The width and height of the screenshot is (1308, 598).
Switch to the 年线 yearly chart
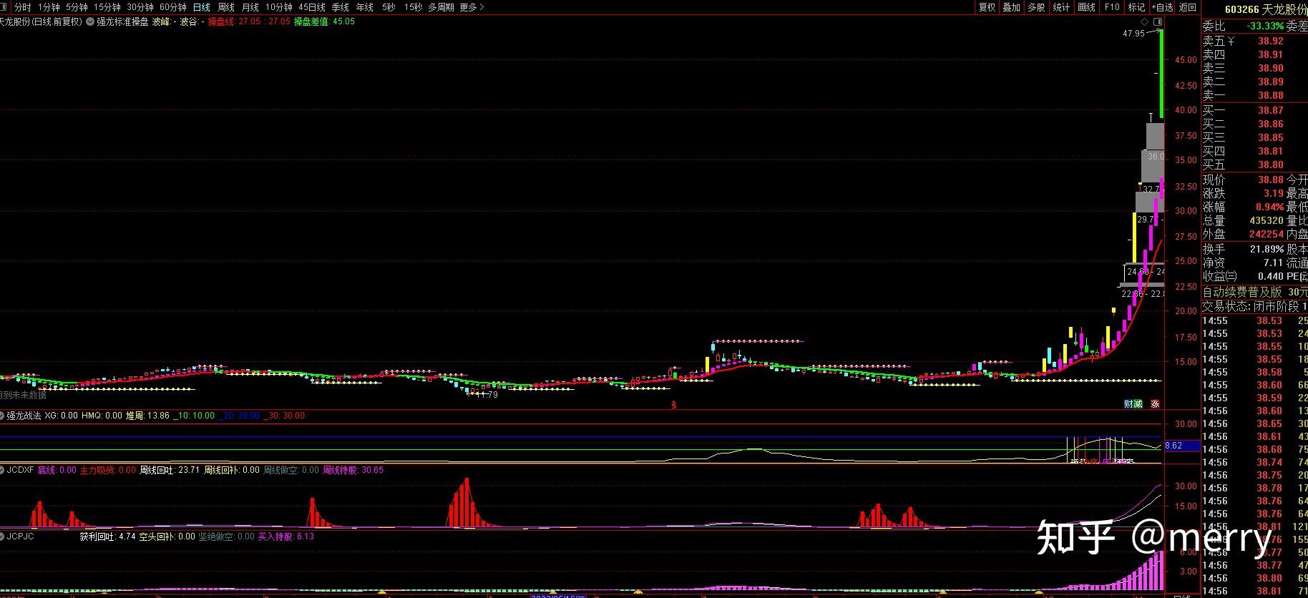click(365, 7)
